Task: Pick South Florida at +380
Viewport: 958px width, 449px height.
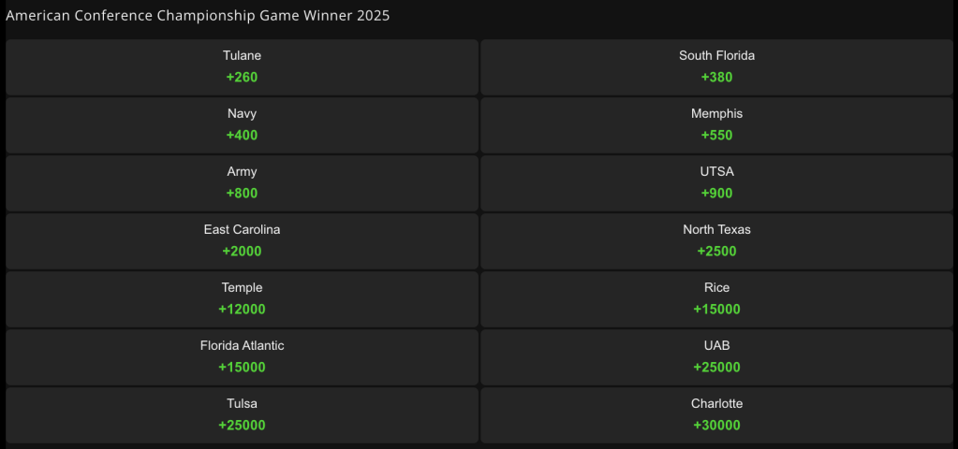Action: click(x=716, y=67)
